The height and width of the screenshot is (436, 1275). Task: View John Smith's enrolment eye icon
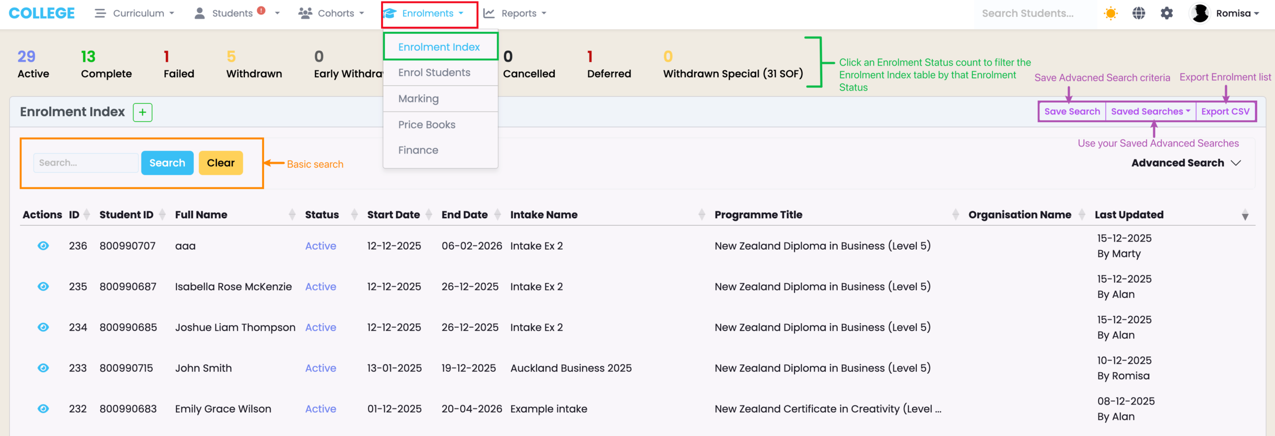click(43, 368)
